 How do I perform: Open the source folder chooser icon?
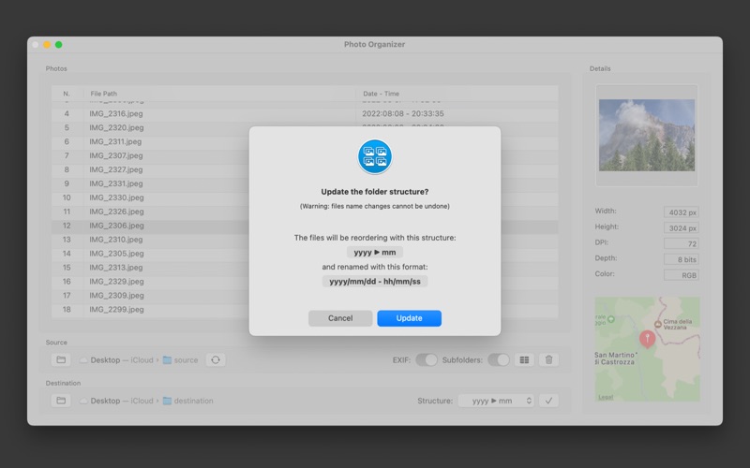coord(61,359)
